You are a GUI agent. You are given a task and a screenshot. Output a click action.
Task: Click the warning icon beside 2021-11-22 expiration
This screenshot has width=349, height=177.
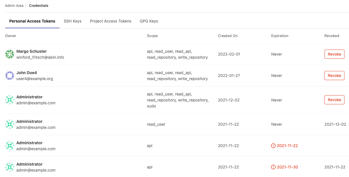(273, 145)
